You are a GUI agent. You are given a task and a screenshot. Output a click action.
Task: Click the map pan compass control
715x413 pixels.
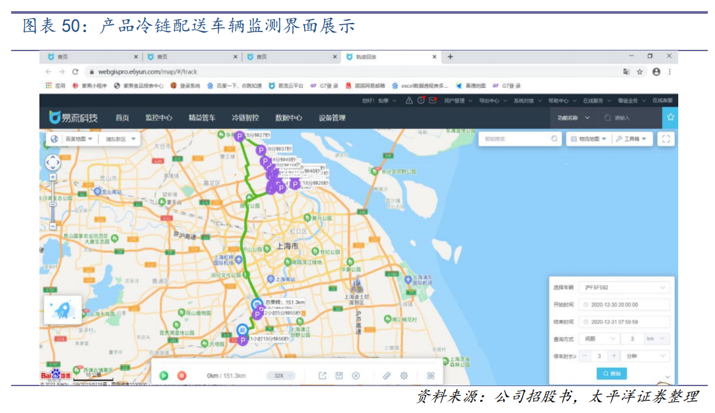[53, 162]
